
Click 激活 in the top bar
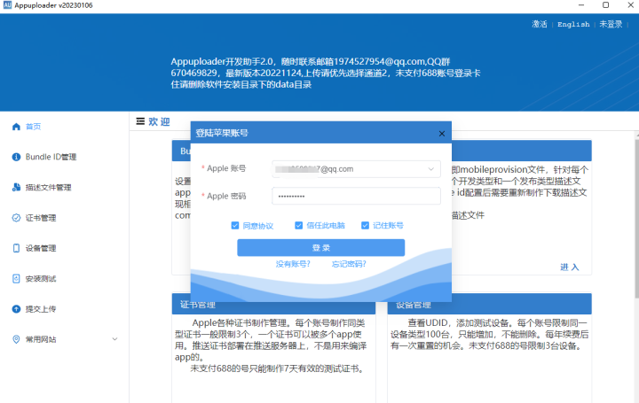pyautogui.click(x=540, y=25)
